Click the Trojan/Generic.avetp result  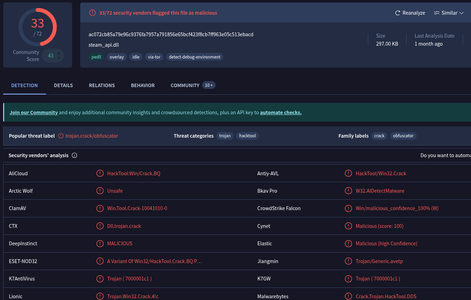pyautogui.click(x=379, y=261)
